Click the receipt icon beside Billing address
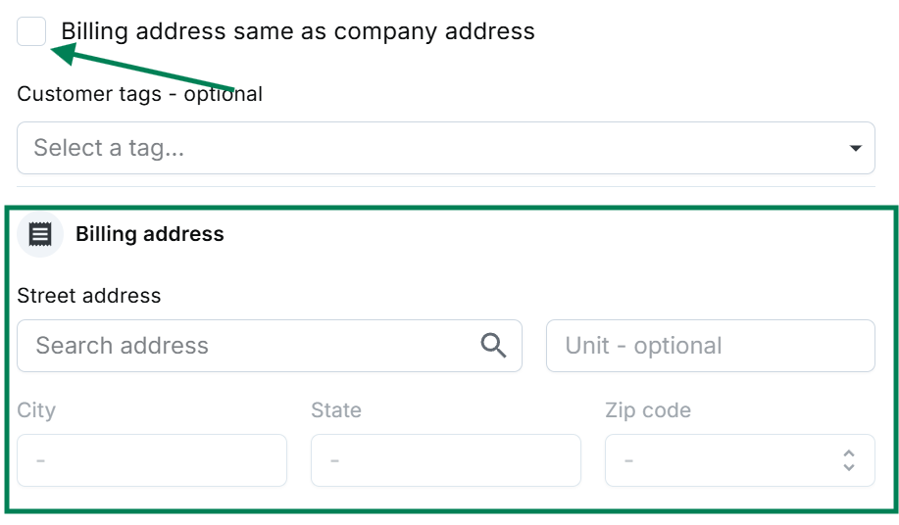This screenshot has height=525, width=899. 40,234
